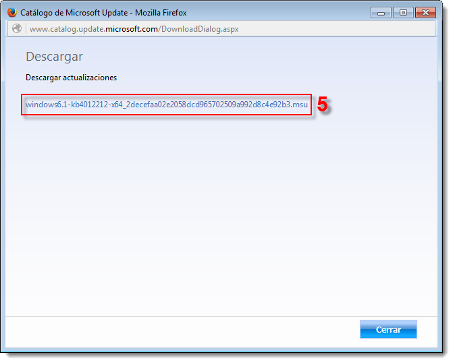
Task: Click the bold "microsoft.com" domain text
Action: [x=132, y=29]
